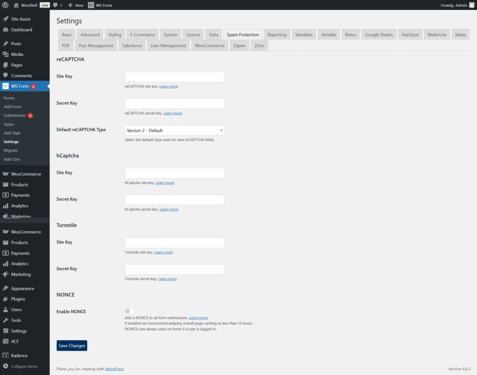Image resolution: width=477 pixels, height=375 pixels.
Task: Open Dashboard via its gauge icon
Action: pos(6,30)
